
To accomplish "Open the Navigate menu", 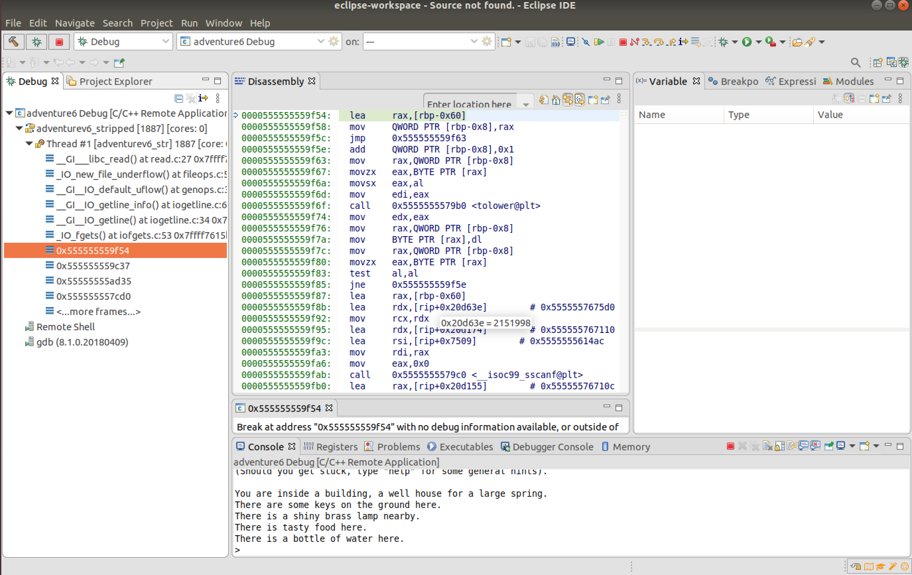I will tap(75, 23).
